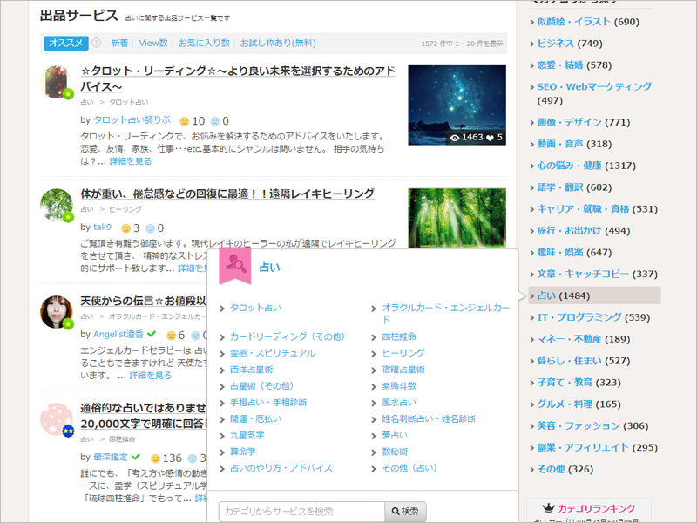
Task: Select the オススメ sort tab
Action: (x=66, y=43)
